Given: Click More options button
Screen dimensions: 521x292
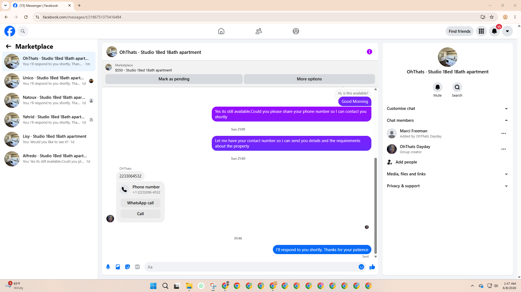Looking at the screenshot, I should (309, 79).
